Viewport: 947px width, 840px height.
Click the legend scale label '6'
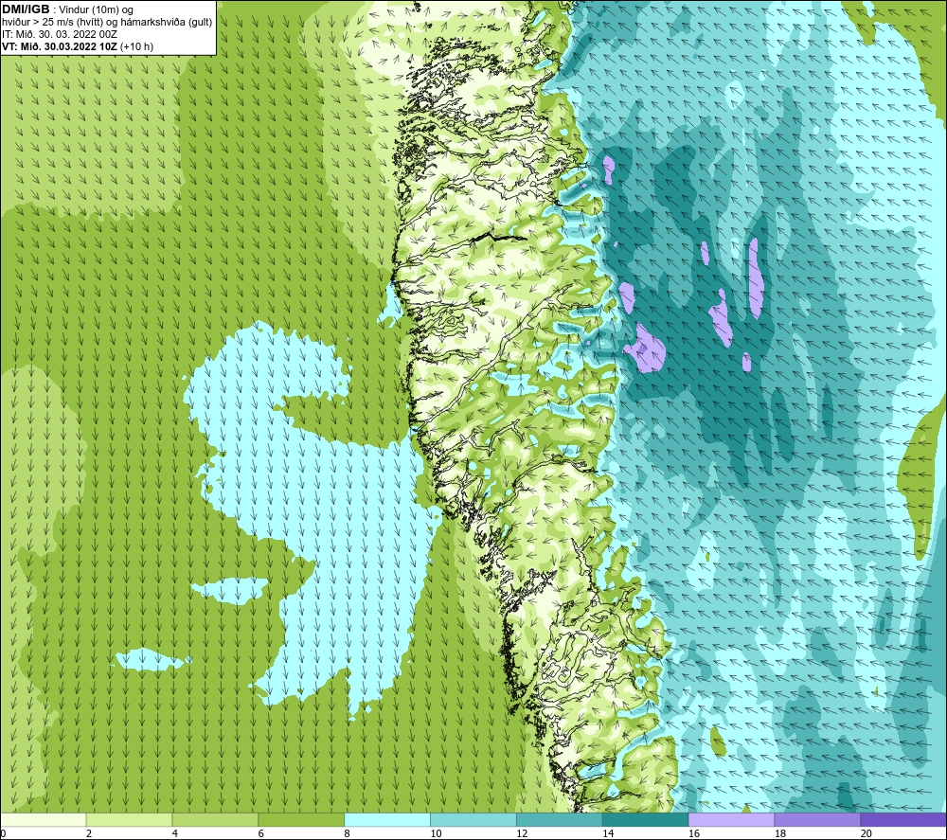[261, 833]
